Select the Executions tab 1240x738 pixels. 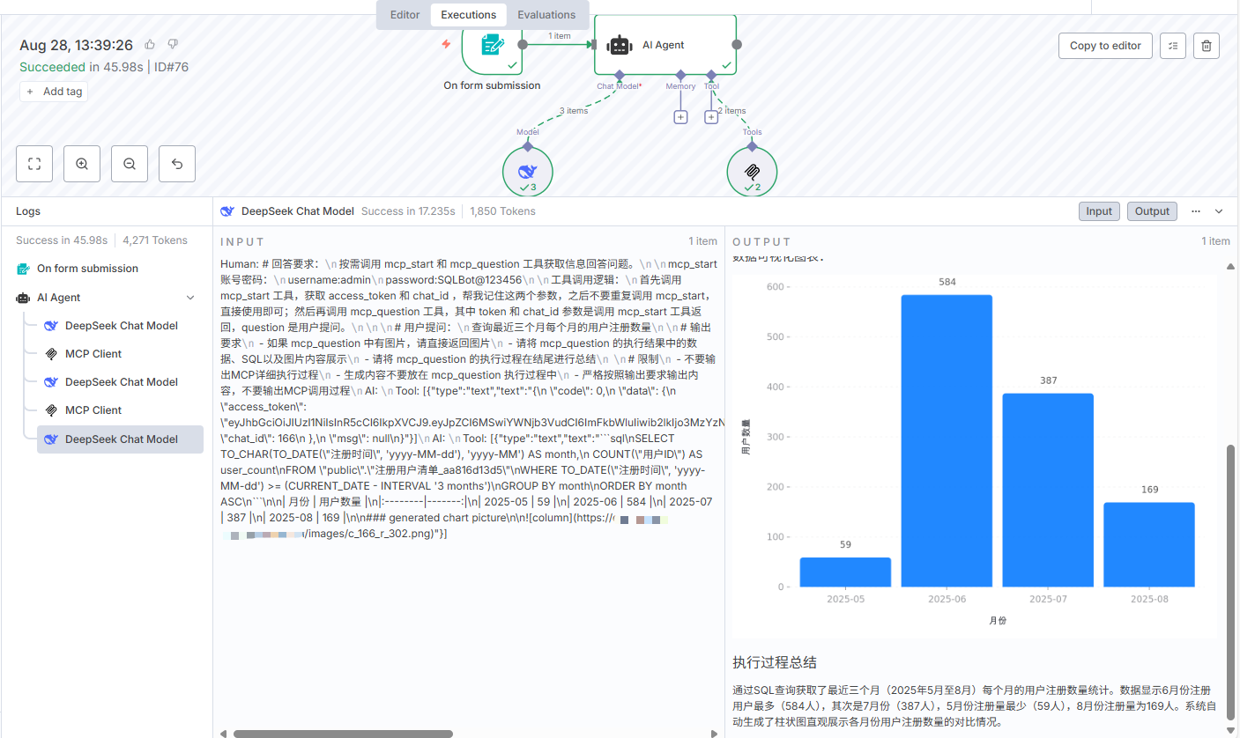469,15
